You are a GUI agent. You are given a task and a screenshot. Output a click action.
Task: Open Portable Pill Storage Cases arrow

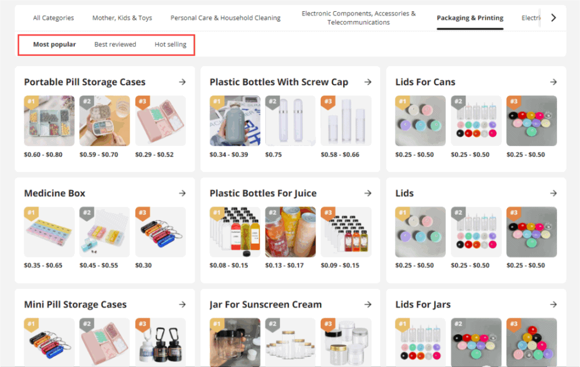[x=182, y=82]
